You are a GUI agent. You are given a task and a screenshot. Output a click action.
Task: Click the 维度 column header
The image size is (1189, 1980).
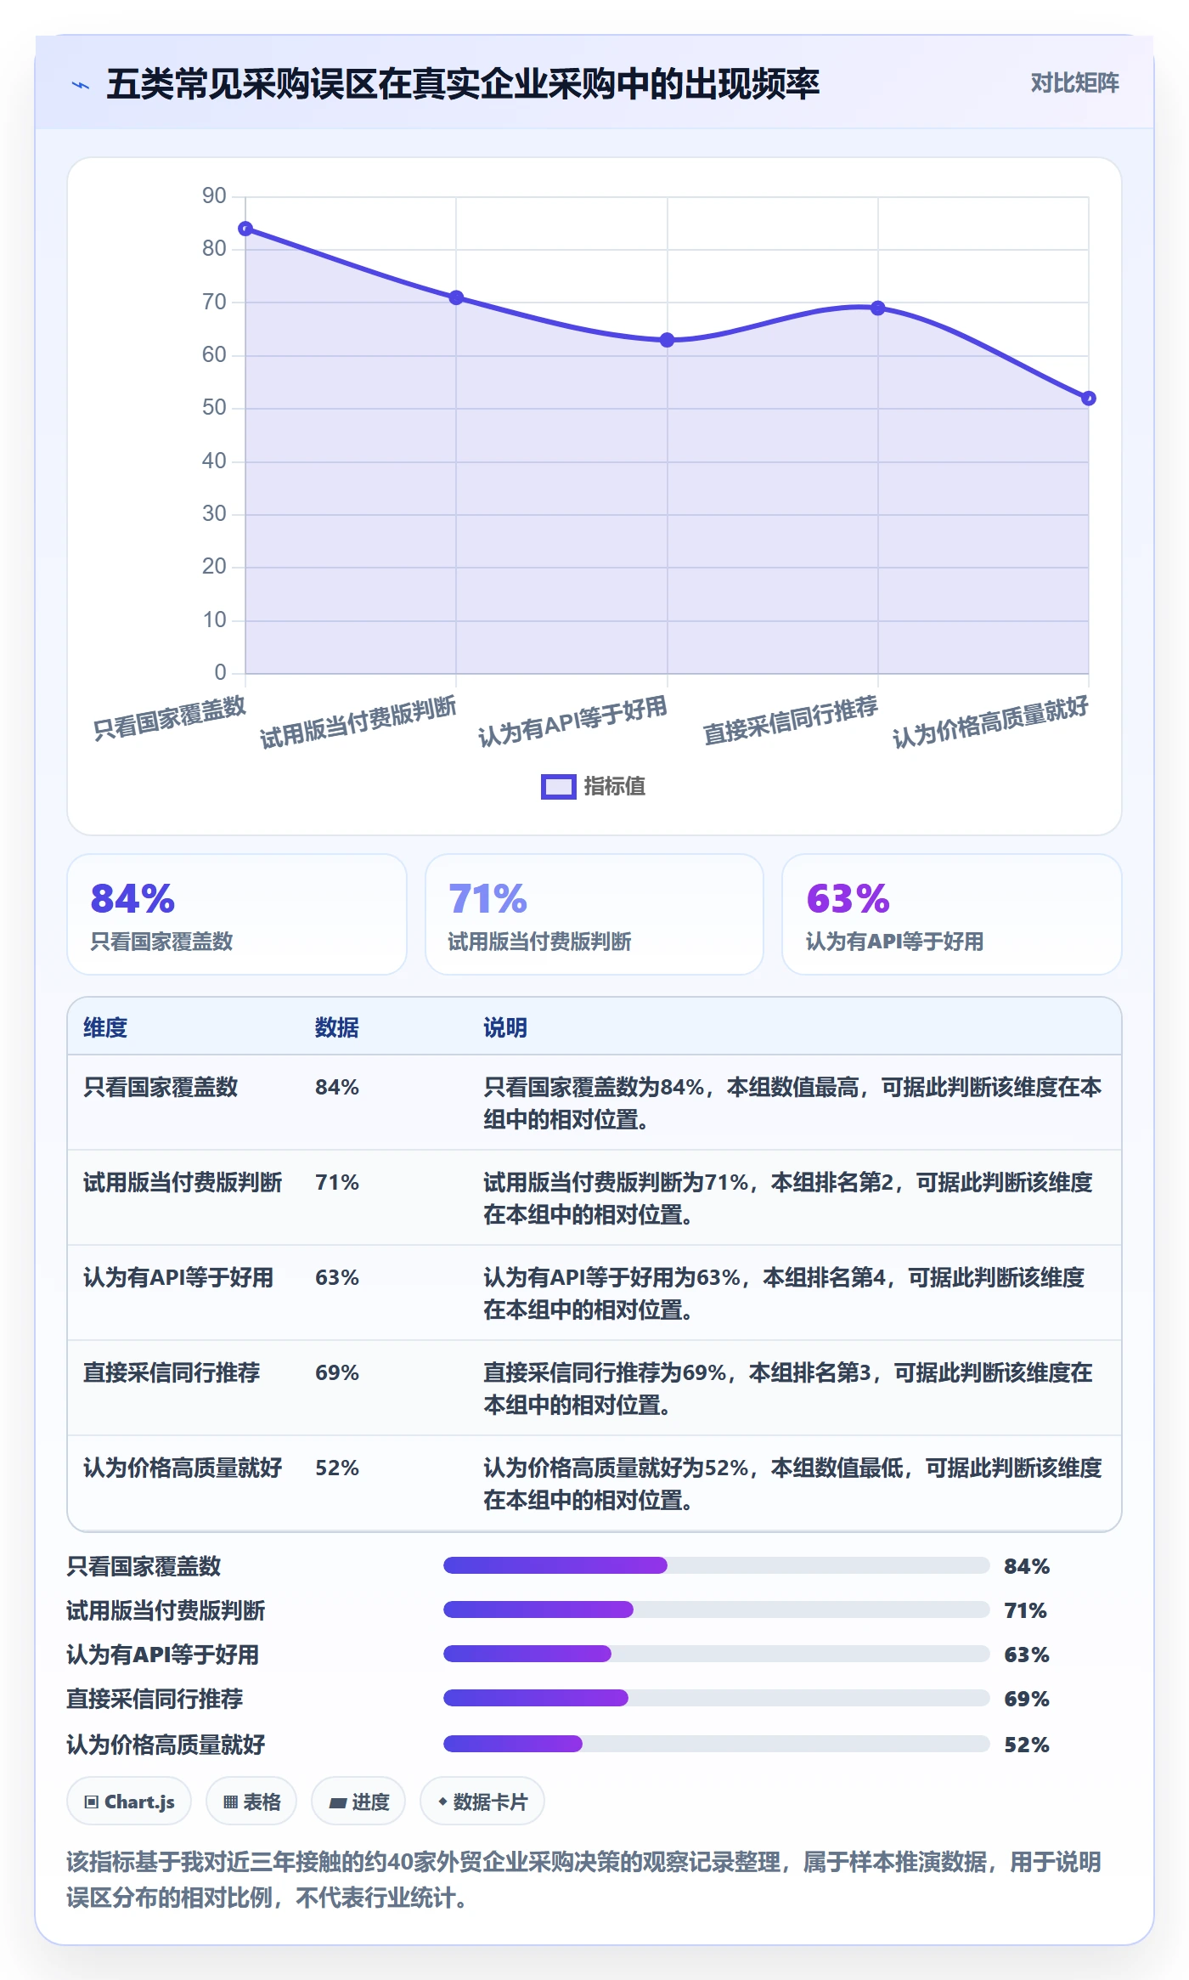pyautogui.click(x=105, y=1027)
